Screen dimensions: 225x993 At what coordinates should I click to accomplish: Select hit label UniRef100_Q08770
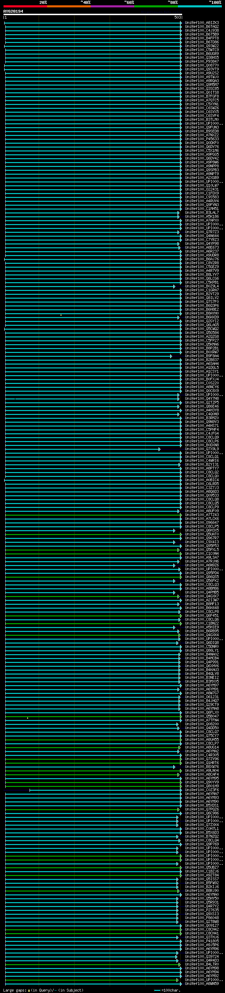coord(202,65)
